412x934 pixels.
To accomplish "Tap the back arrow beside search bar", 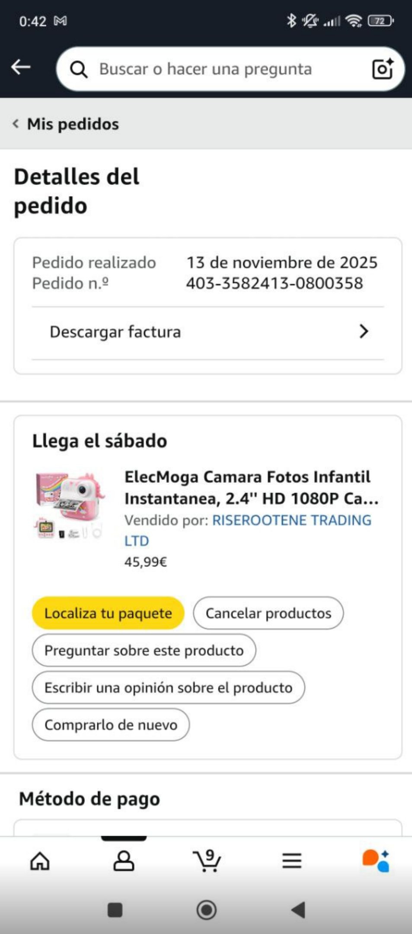I will pos(21,67).
